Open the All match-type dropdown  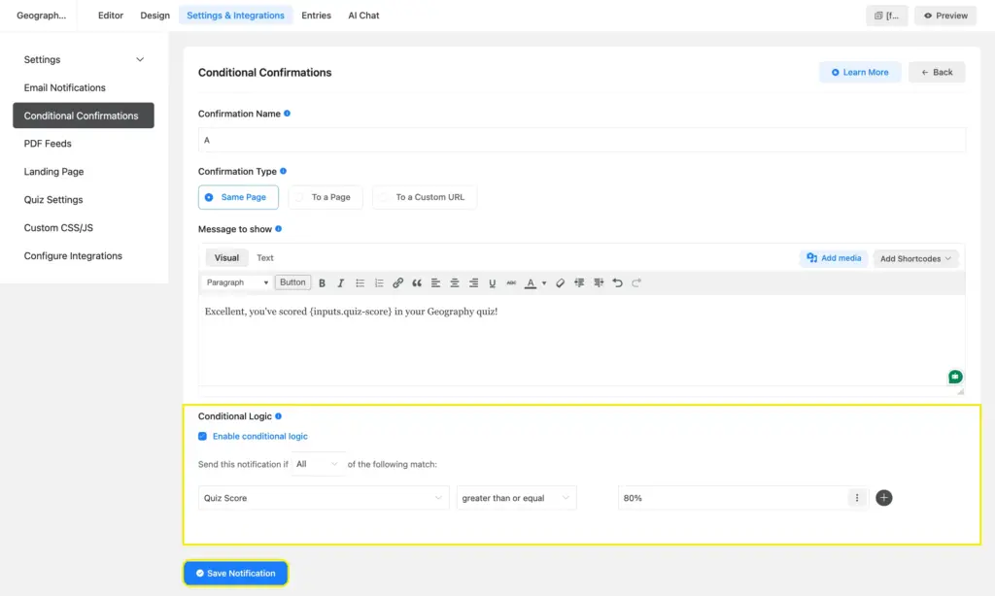(318, 464)
